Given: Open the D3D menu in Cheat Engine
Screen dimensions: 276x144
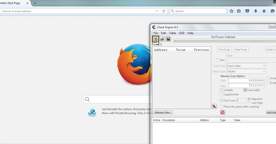Looking at the screenshot, I should [x=182, y=33].
